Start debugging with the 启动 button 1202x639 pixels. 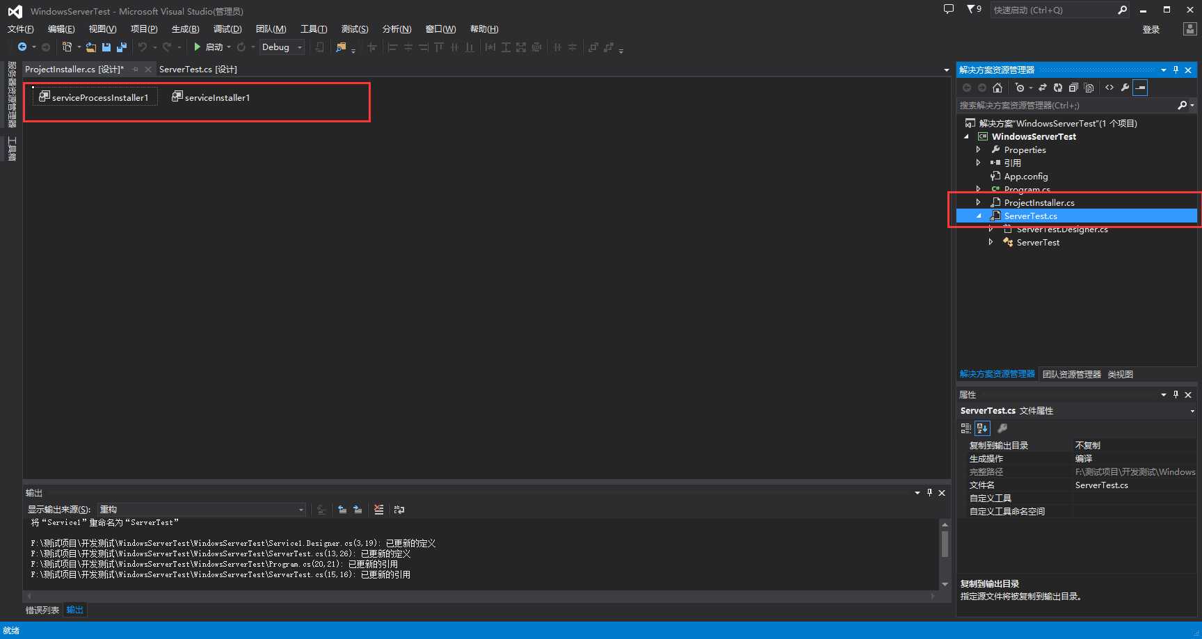tap(208, 47)
